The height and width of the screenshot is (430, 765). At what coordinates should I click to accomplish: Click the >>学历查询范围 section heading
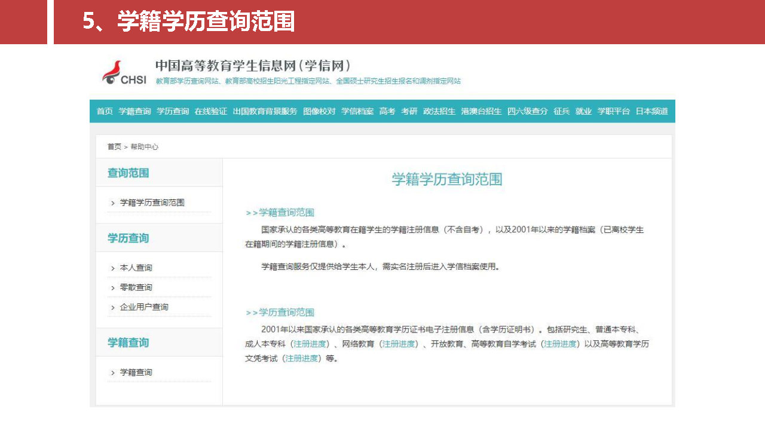coord(280,312)
